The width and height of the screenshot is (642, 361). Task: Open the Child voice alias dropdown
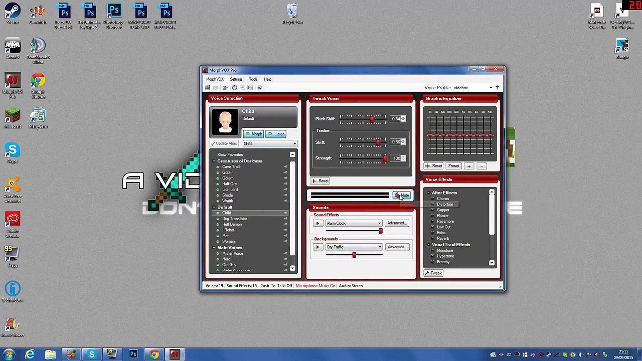click(270, 143)
